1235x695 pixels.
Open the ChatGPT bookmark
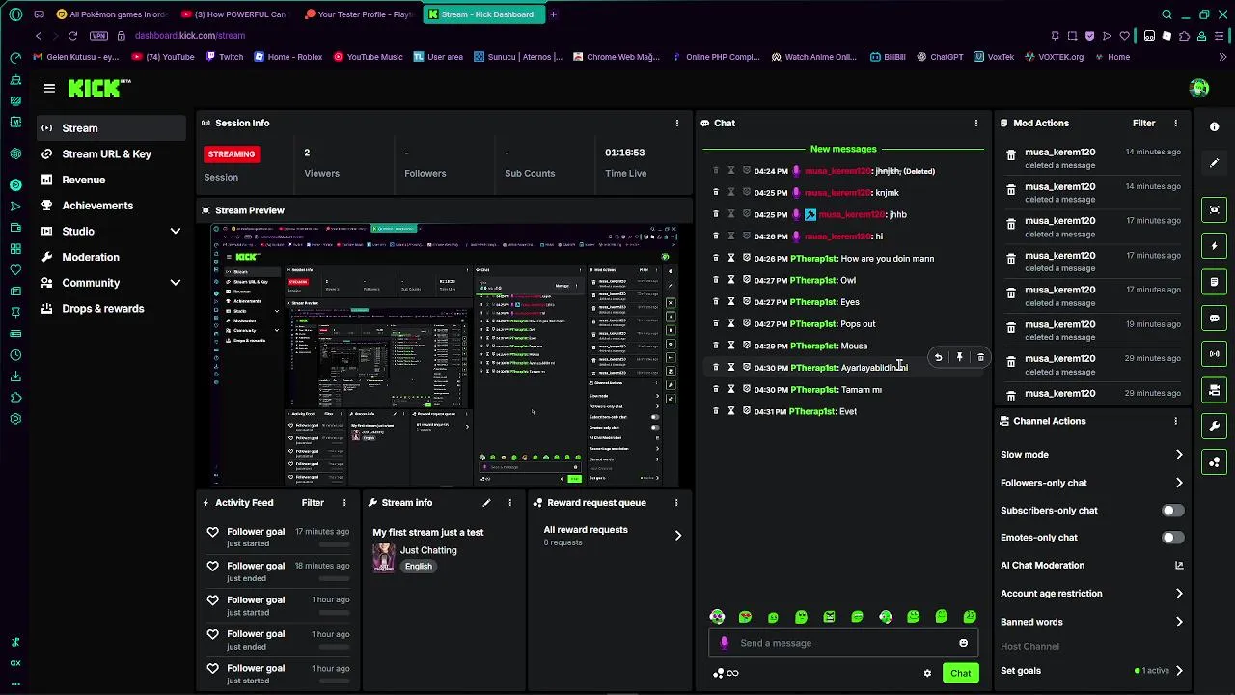point(938,57)
